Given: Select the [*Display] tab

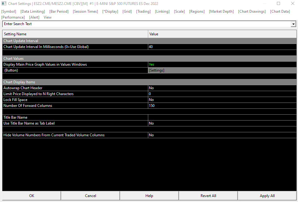Looking at the screenshot, I should (x=110, y=11).
